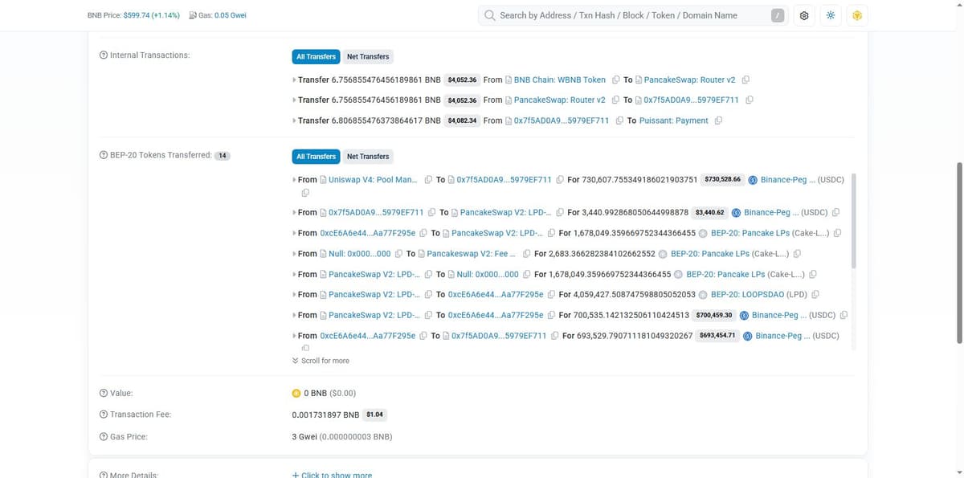Click to show more details
Image resolution: width=964 pixels, height=478 pixels.
(x=332, y=474)
